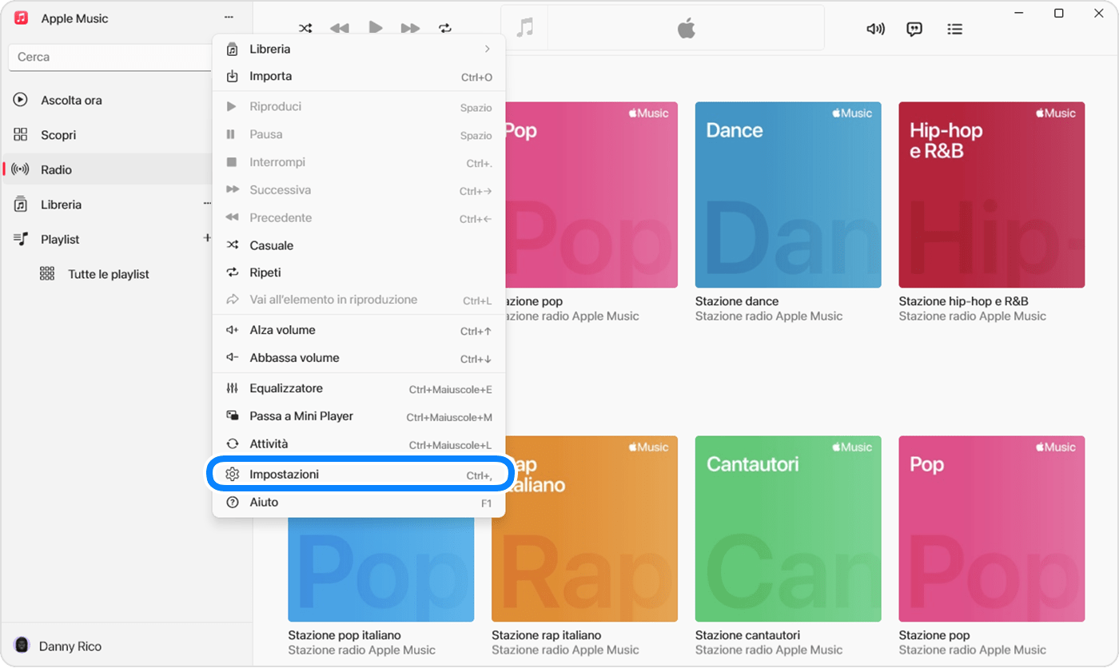Screen dimensions: 1119x668
Task: Click Stazione pop italiano title text
Action: point(344,635)
